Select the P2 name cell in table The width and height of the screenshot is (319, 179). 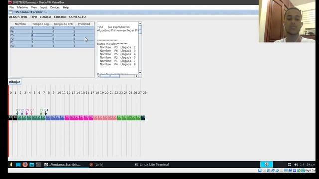point(20,39)
